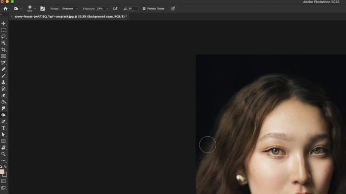Select the Paint Bucket tool
This screenshot has width=346, height=194.
[3, 102]
